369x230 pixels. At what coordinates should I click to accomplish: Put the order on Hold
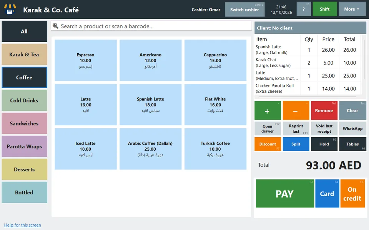click(x=324, y=144)
